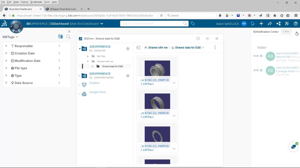Click the 6WTags search magnifier icon
The image size is (300, 168).
[68, 37]
